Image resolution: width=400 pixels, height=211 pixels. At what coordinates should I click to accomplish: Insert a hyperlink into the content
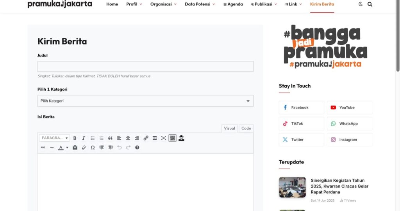tap(146, 138)
